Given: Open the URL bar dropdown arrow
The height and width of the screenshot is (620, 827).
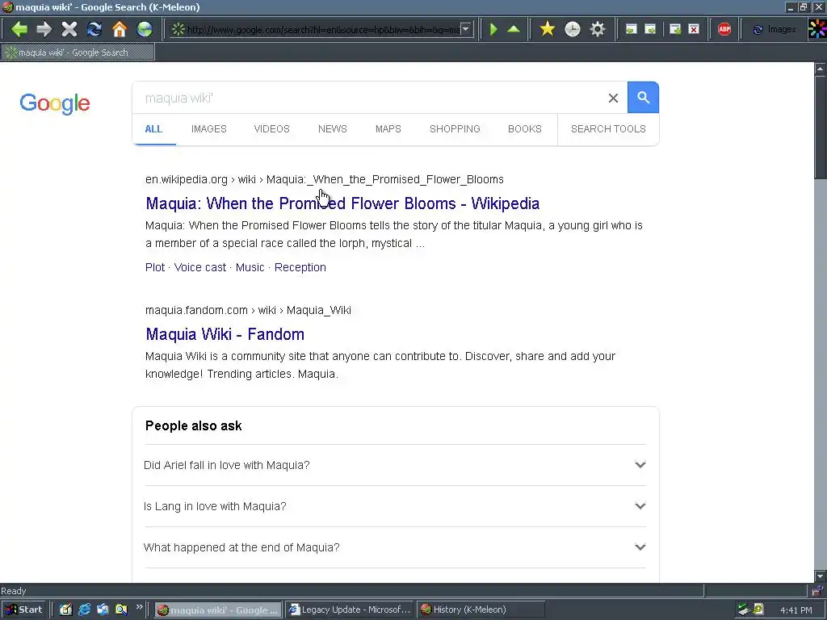Looking at the screenshot, I should pos(466,30).
